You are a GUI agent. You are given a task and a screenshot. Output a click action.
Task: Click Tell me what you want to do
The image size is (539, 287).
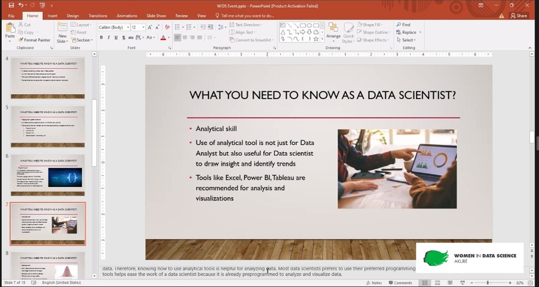245,16
